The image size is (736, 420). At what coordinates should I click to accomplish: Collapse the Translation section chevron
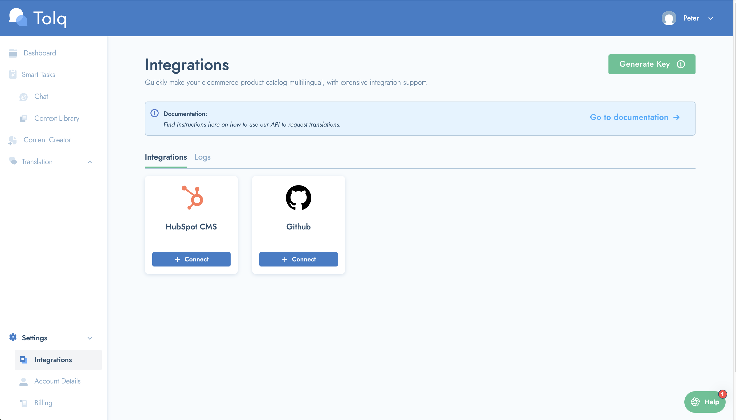pos(90,162)
